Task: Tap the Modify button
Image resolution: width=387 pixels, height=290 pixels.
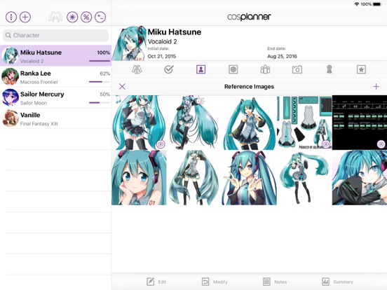Action: 215,282
